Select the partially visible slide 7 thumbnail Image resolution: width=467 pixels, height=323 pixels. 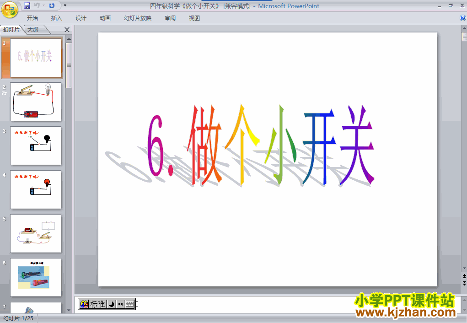36,308
